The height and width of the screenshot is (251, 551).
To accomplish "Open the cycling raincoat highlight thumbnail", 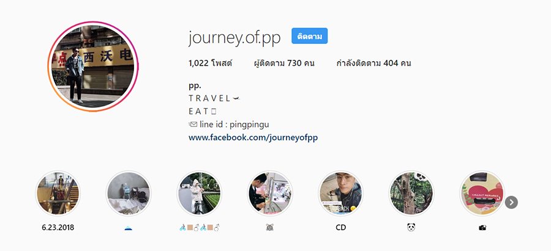I will (199, 194).
